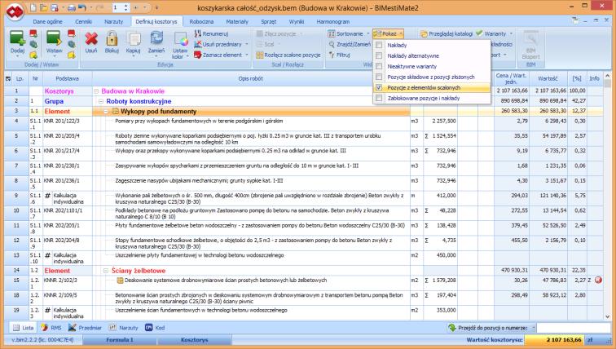Click the open folder icon in quick access

click(x=44, y=7)
